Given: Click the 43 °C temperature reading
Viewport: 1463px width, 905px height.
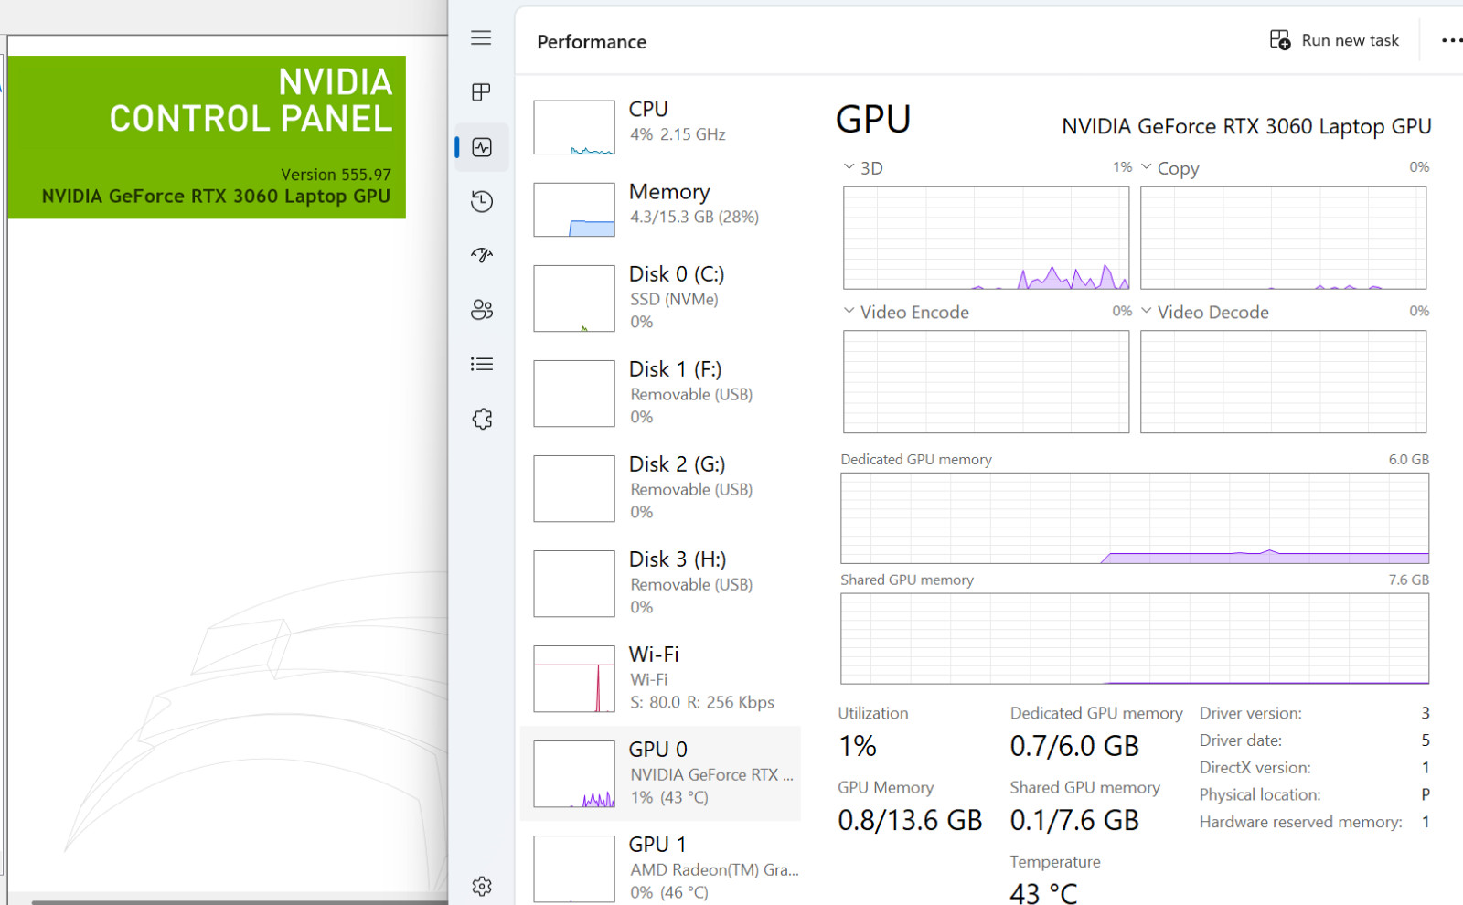Looking at the screenshot, I should pos(1043,893).
